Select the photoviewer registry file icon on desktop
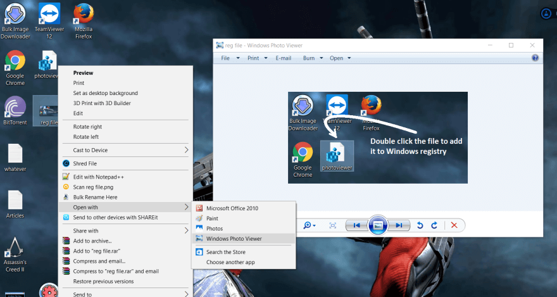The image size is (557, 297). point(47,65)
